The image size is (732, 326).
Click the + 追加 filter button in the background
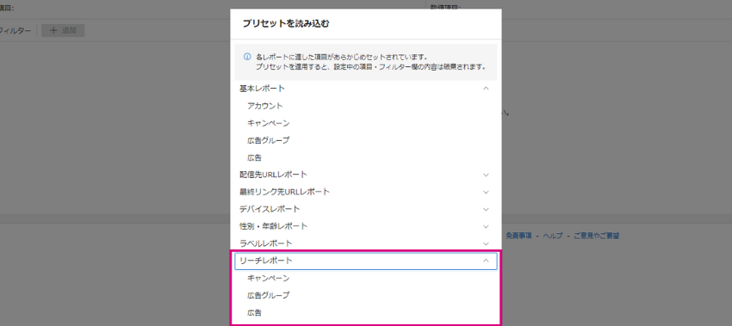pyautogui.click(x=63, y=30)
